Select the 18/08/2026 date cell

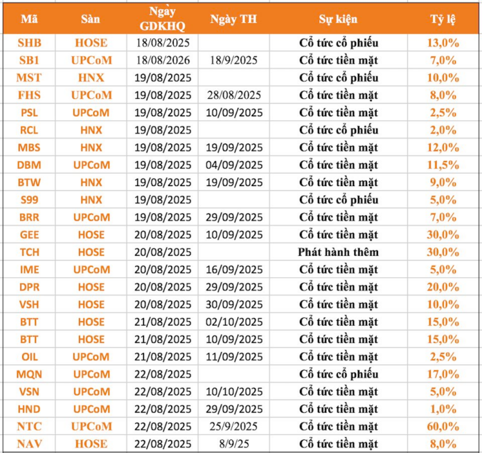pos(162,60)
